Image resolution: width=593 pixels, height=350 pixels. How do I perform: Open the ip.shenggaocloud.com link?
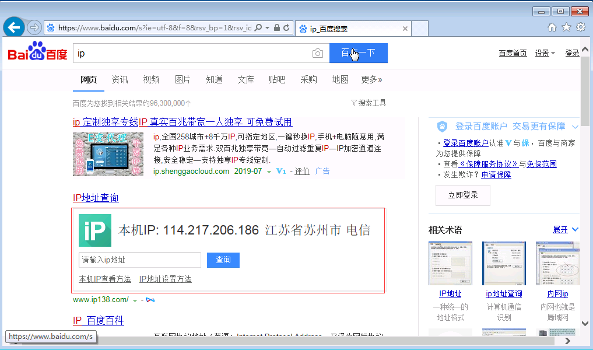pos(191,171)
